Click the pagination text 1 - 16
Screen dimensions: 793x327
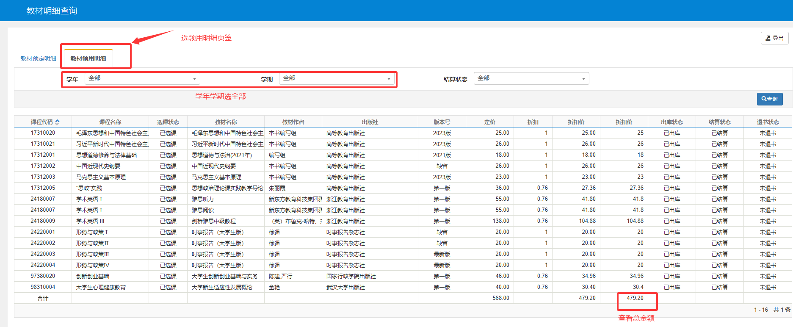(761, 310)
